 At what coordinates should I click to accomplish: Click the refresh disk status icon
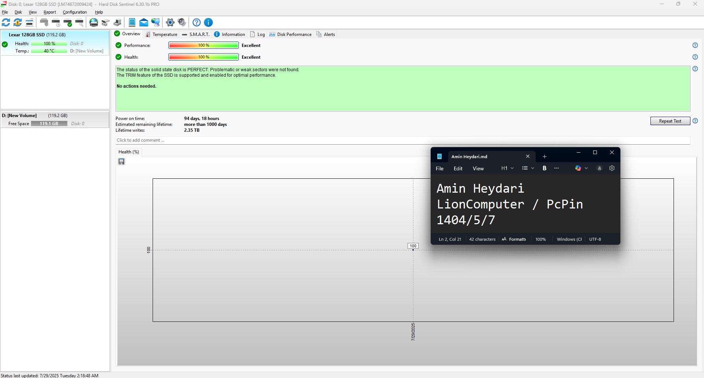coord(6,22)
